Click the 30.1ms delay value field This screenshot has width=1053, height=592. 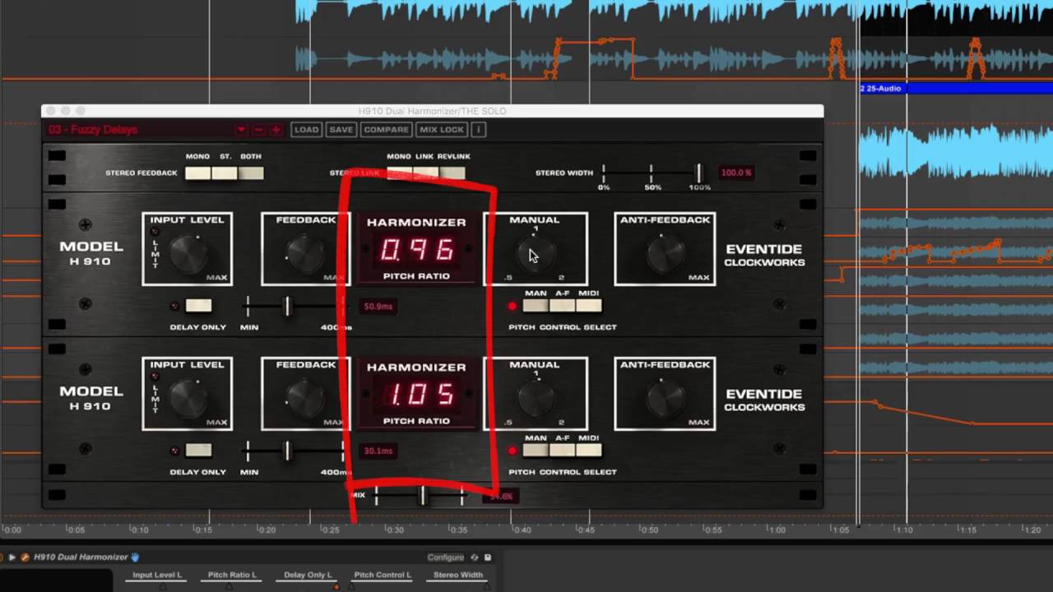(x=378, y=451)
